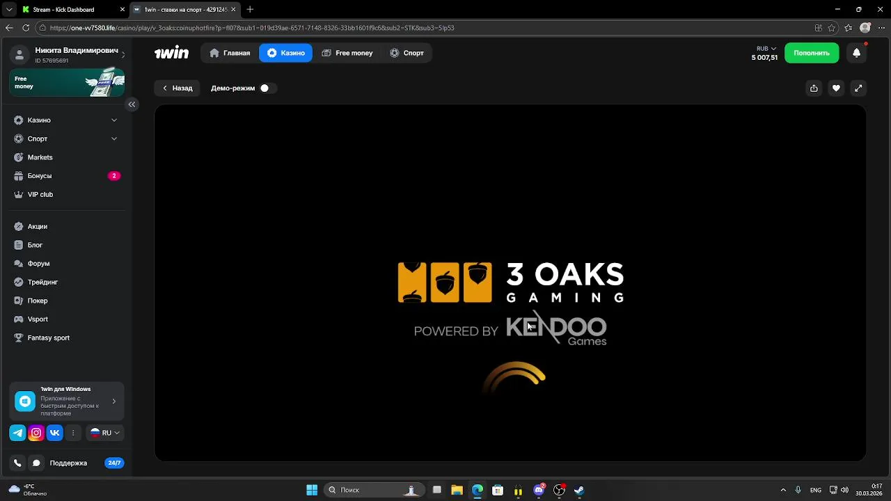Click the browser back arrow
Image resolution: width=891 pixels, height=501 pixels.
click(9, 28)
